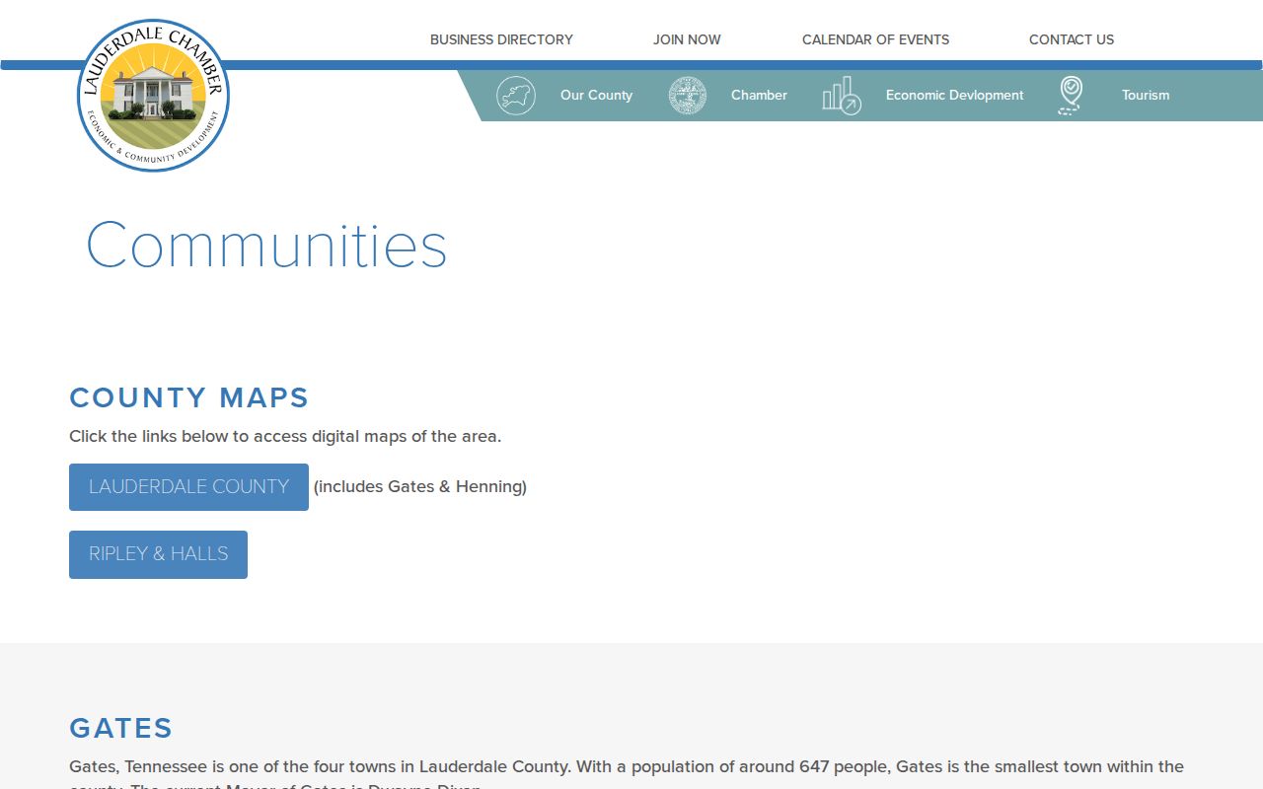1263x789 pixels.
Task: Click the text '(includes Gates & Henning)'
Action: pyautogui.click(x=420, y=486)
